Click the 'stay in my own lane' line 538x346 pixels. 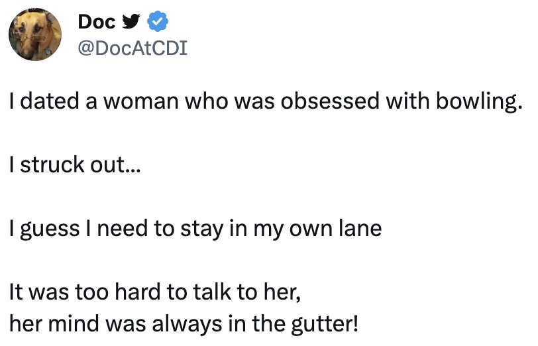[x=195, y=229]
